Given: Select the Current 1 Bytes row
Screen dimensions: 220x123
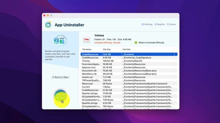Looking at the screenshot, I should [x=129, y=87].
